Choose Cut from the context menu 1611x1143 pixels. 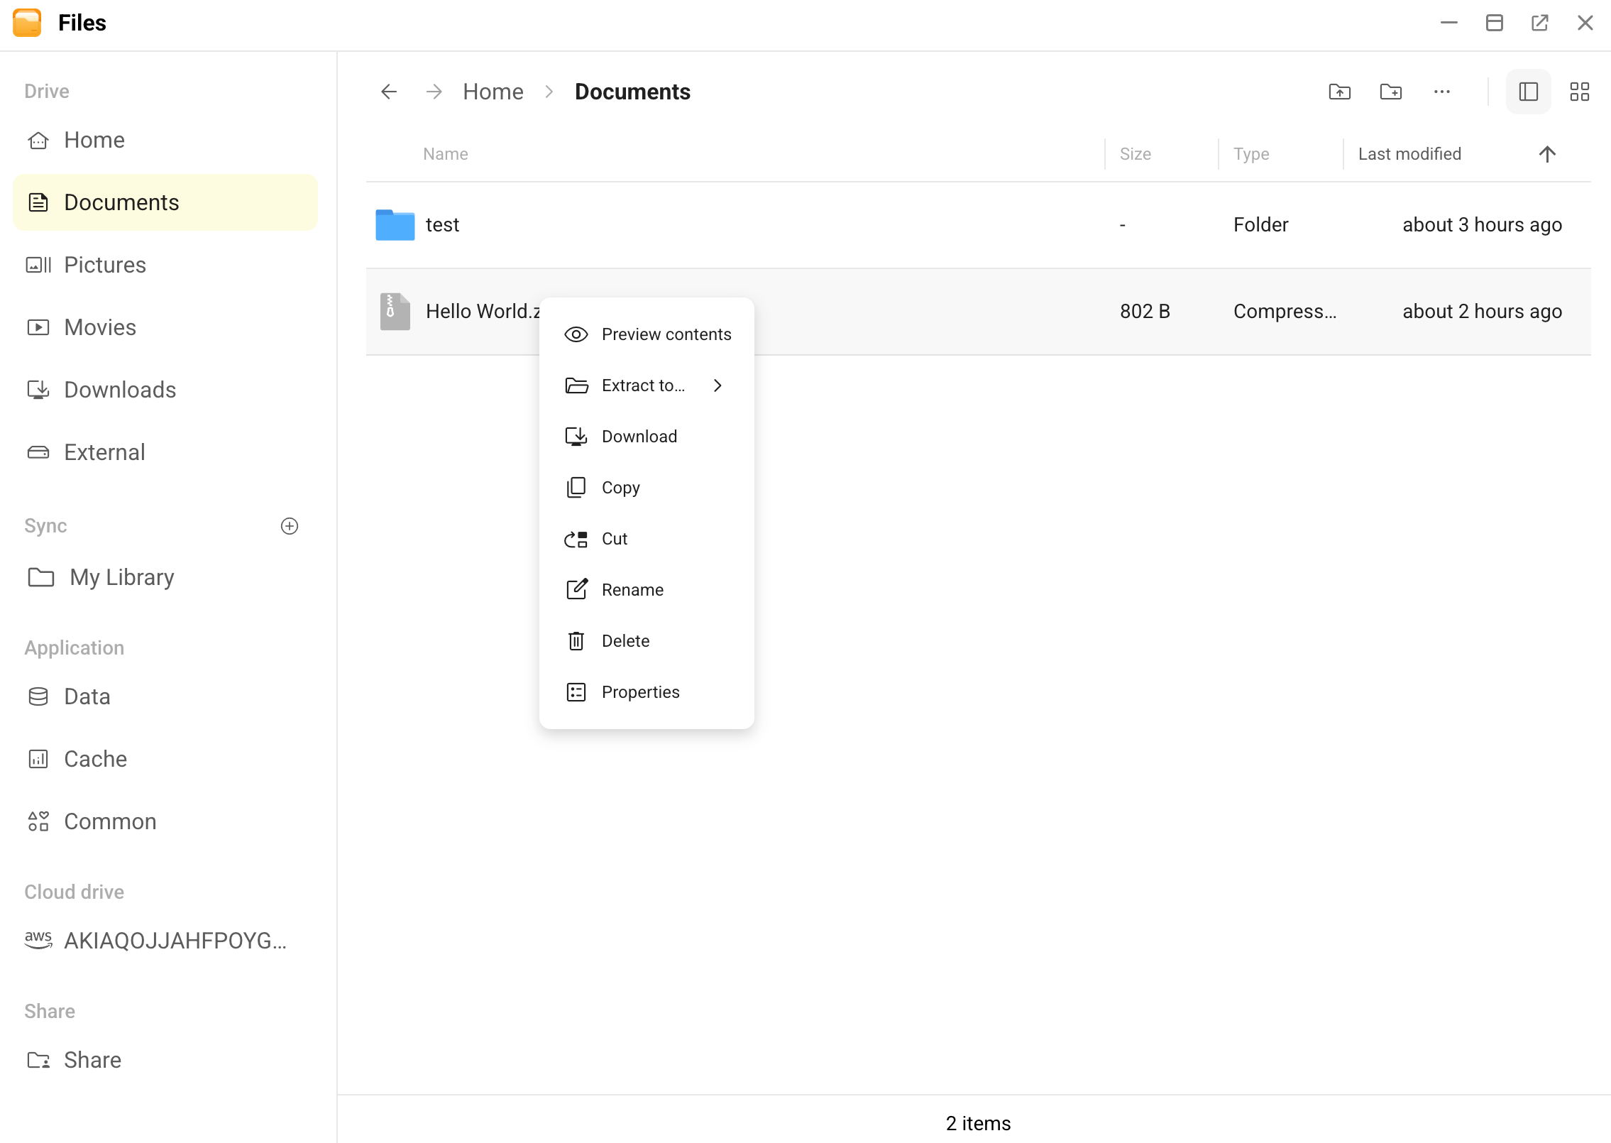(x=647, y=539)
